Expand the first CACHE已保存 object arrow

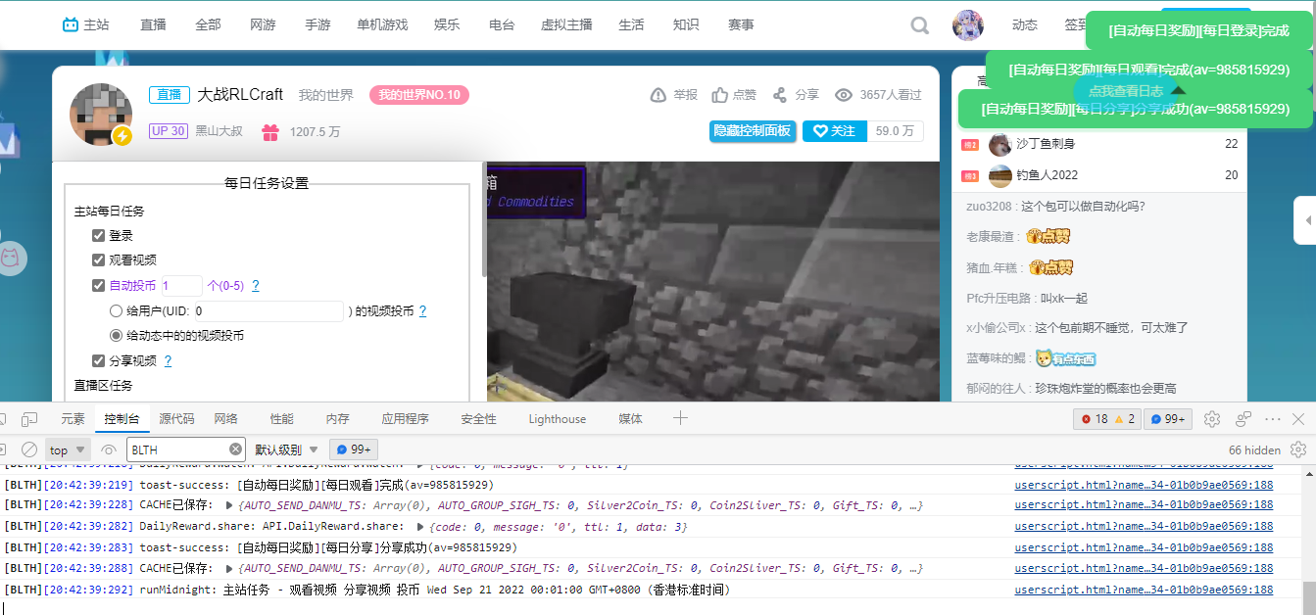click(x=229, y=506)
